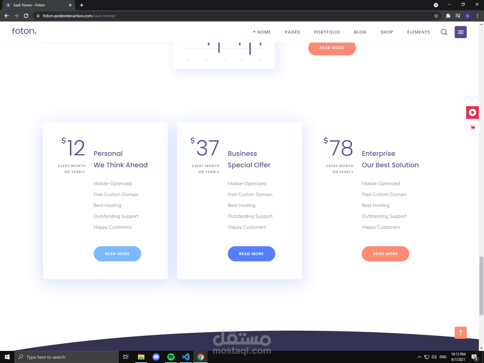The image size is (484, 363).
Task: Switch to Chrome on taskbar
Action: point(201,357)
